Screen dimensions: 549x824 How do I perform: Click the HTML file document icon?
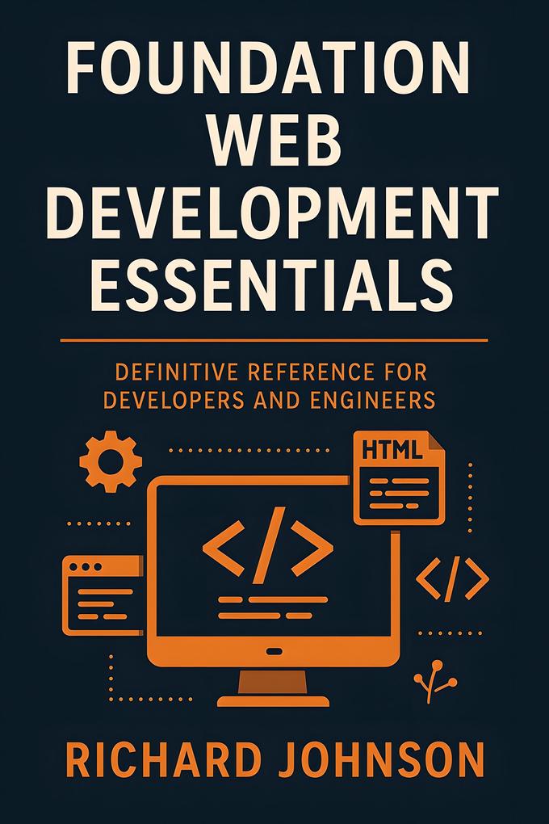click(x=399, y=477)
